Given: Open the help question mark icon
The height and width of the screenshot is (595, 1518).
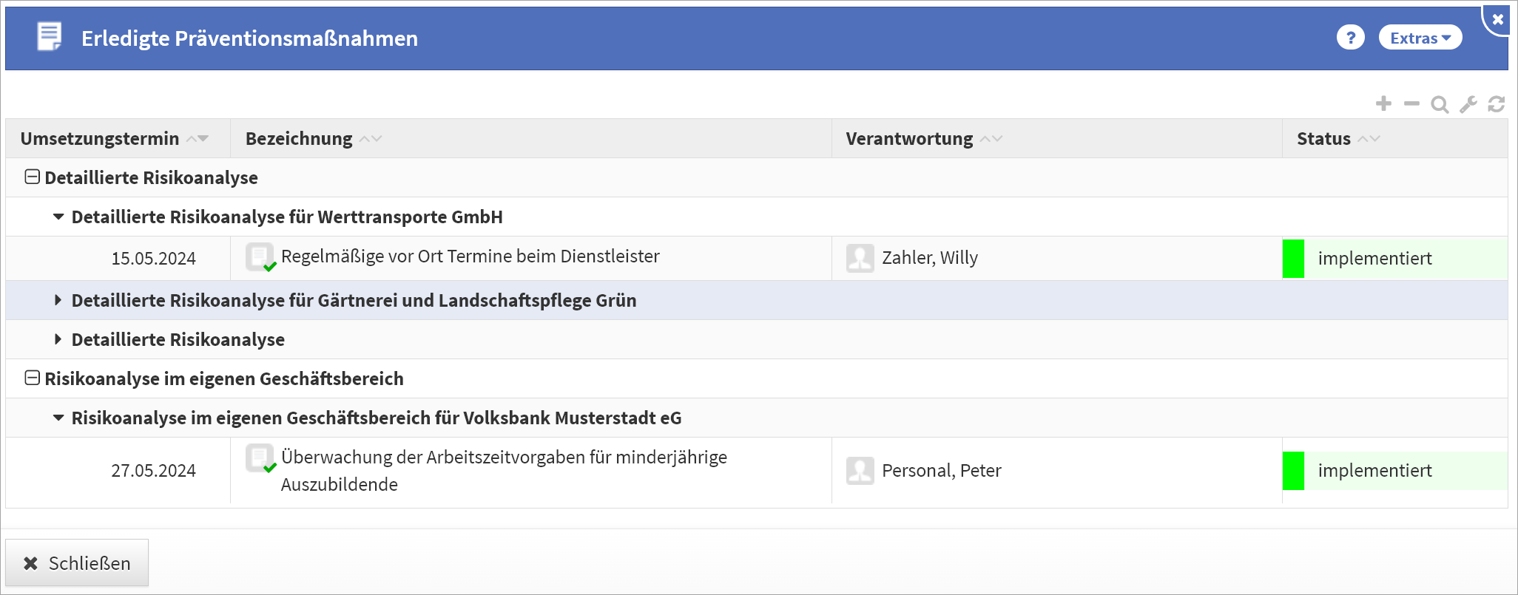Looking at the screenshot, I should 1350,38.
